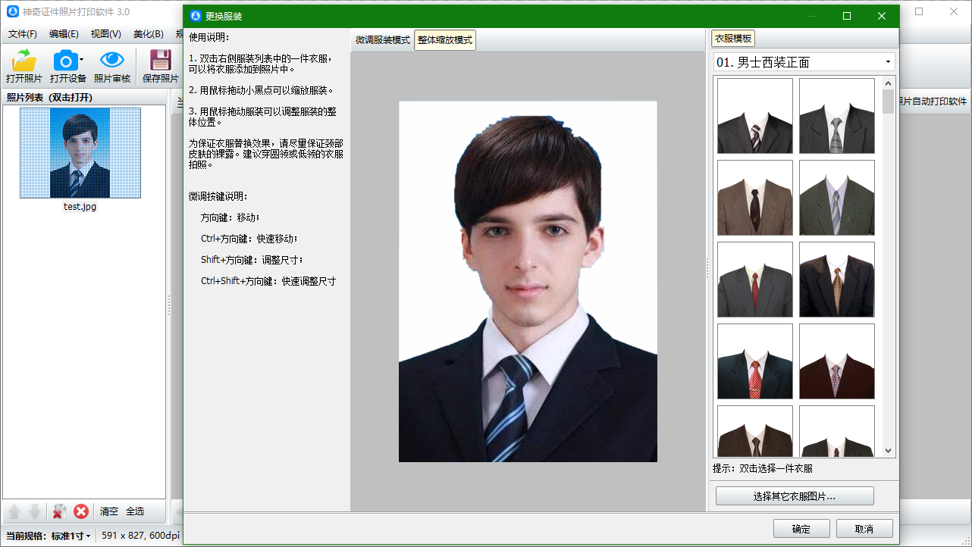Click the remove photo file icon
The height and width of the screenshot is (547, 972).
pyautogui.click(x=58, y=511)
